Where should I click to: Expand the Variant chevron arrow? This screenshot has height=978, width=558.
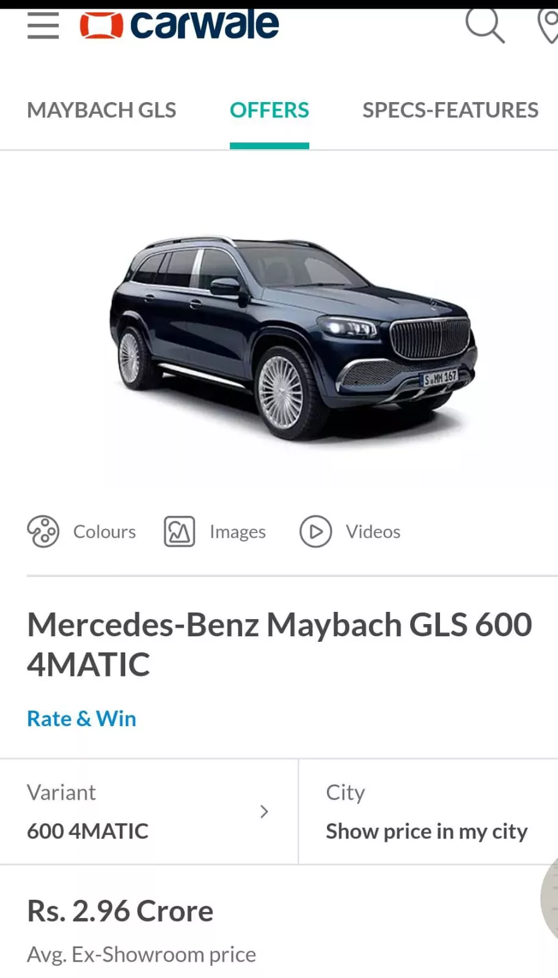(x=264, y=812)
